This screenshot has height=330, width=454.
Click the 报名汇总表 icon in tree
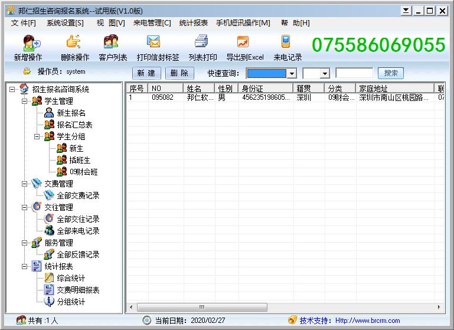(49, 125)
